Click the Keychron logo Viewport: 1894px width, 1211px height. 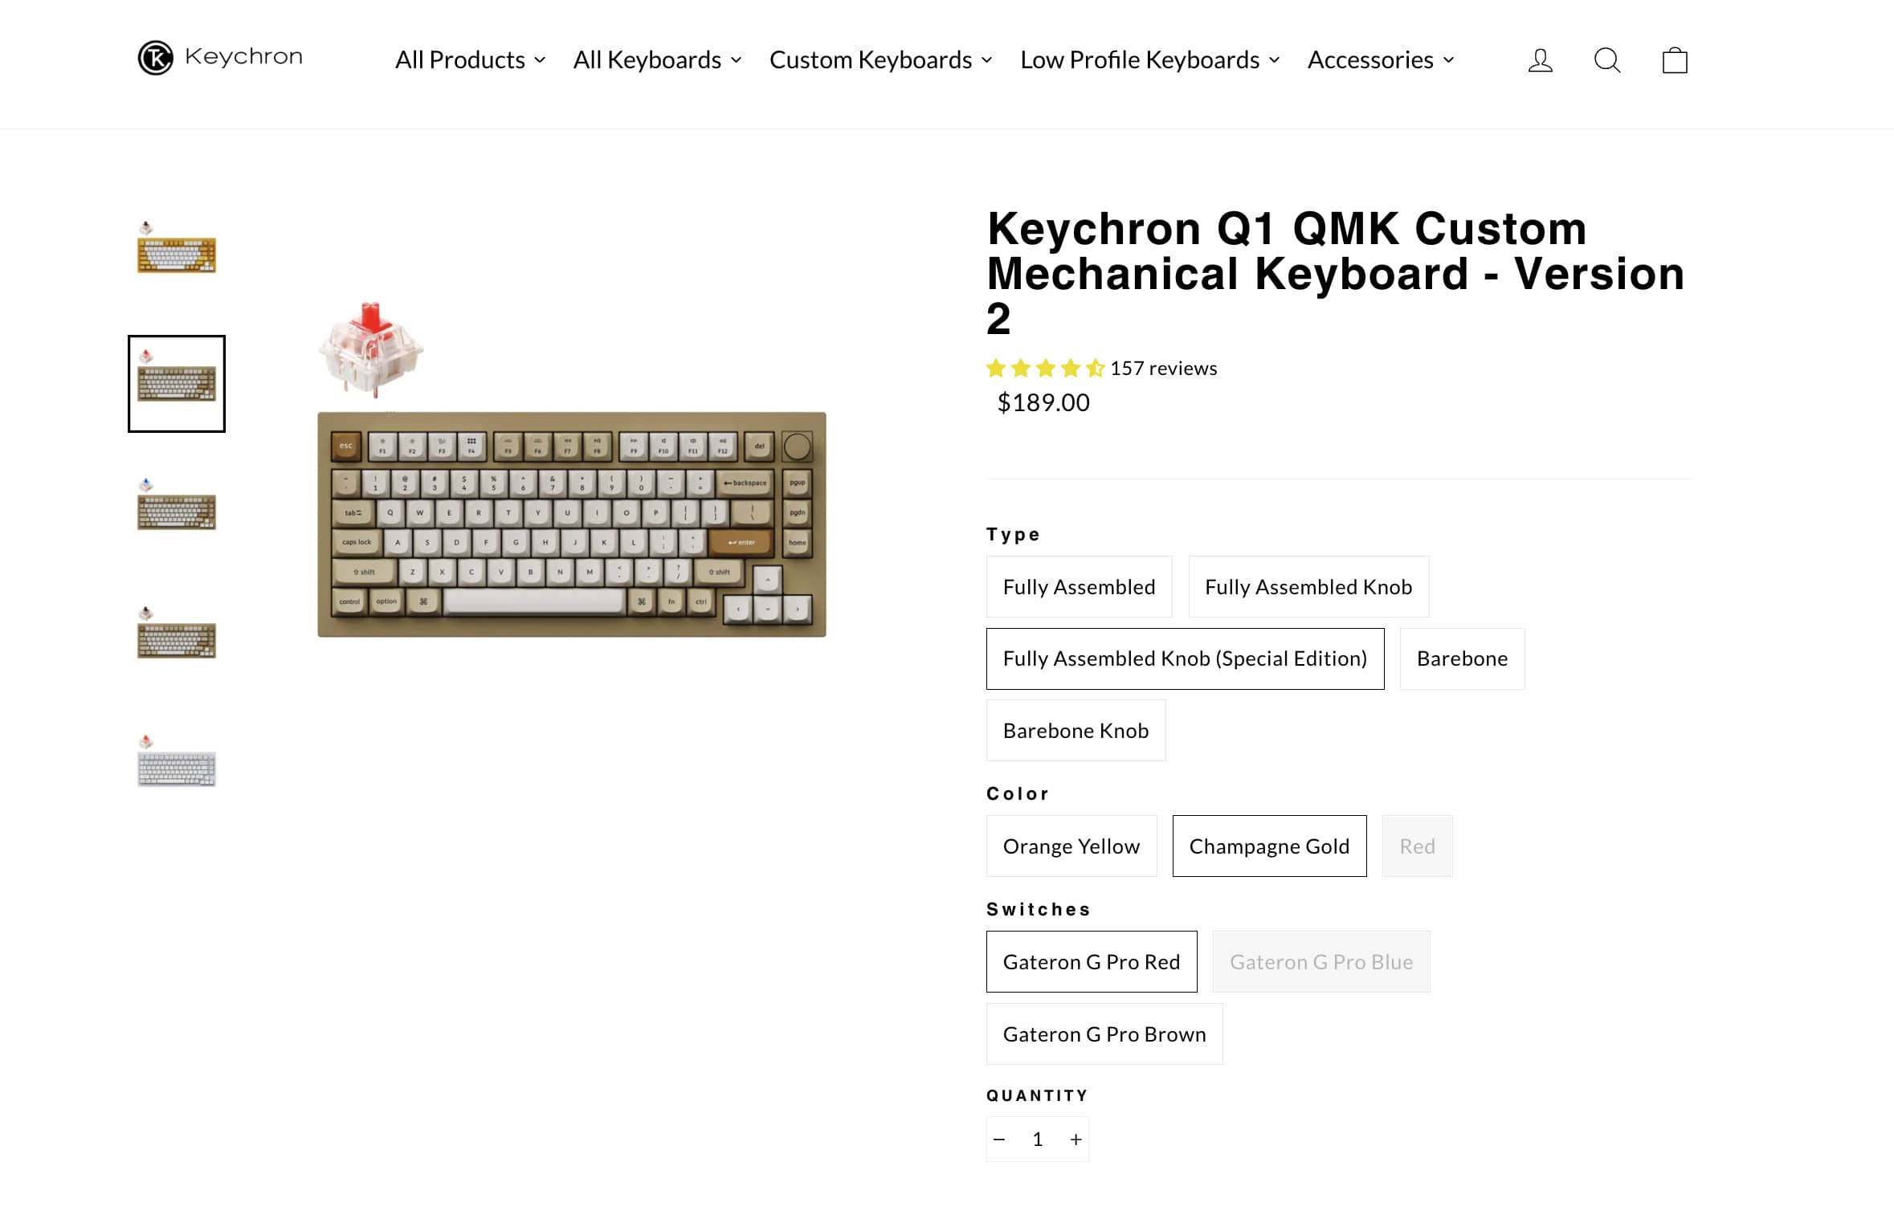[220, 58]
